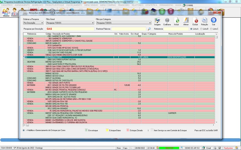Open the Relação report icon
This screenshot has height=150, width=241.
(x=205, y=21)
